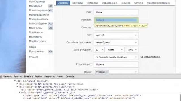Open the DevTools Resources panel
Viewport: 181px width, 101px height.
coord(49,77)
